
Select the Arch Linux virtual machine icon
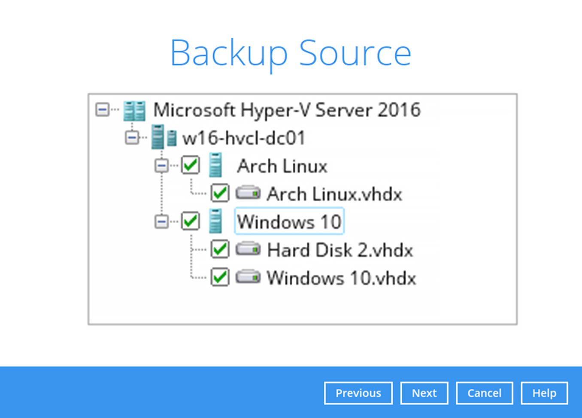tap(215, 166)
